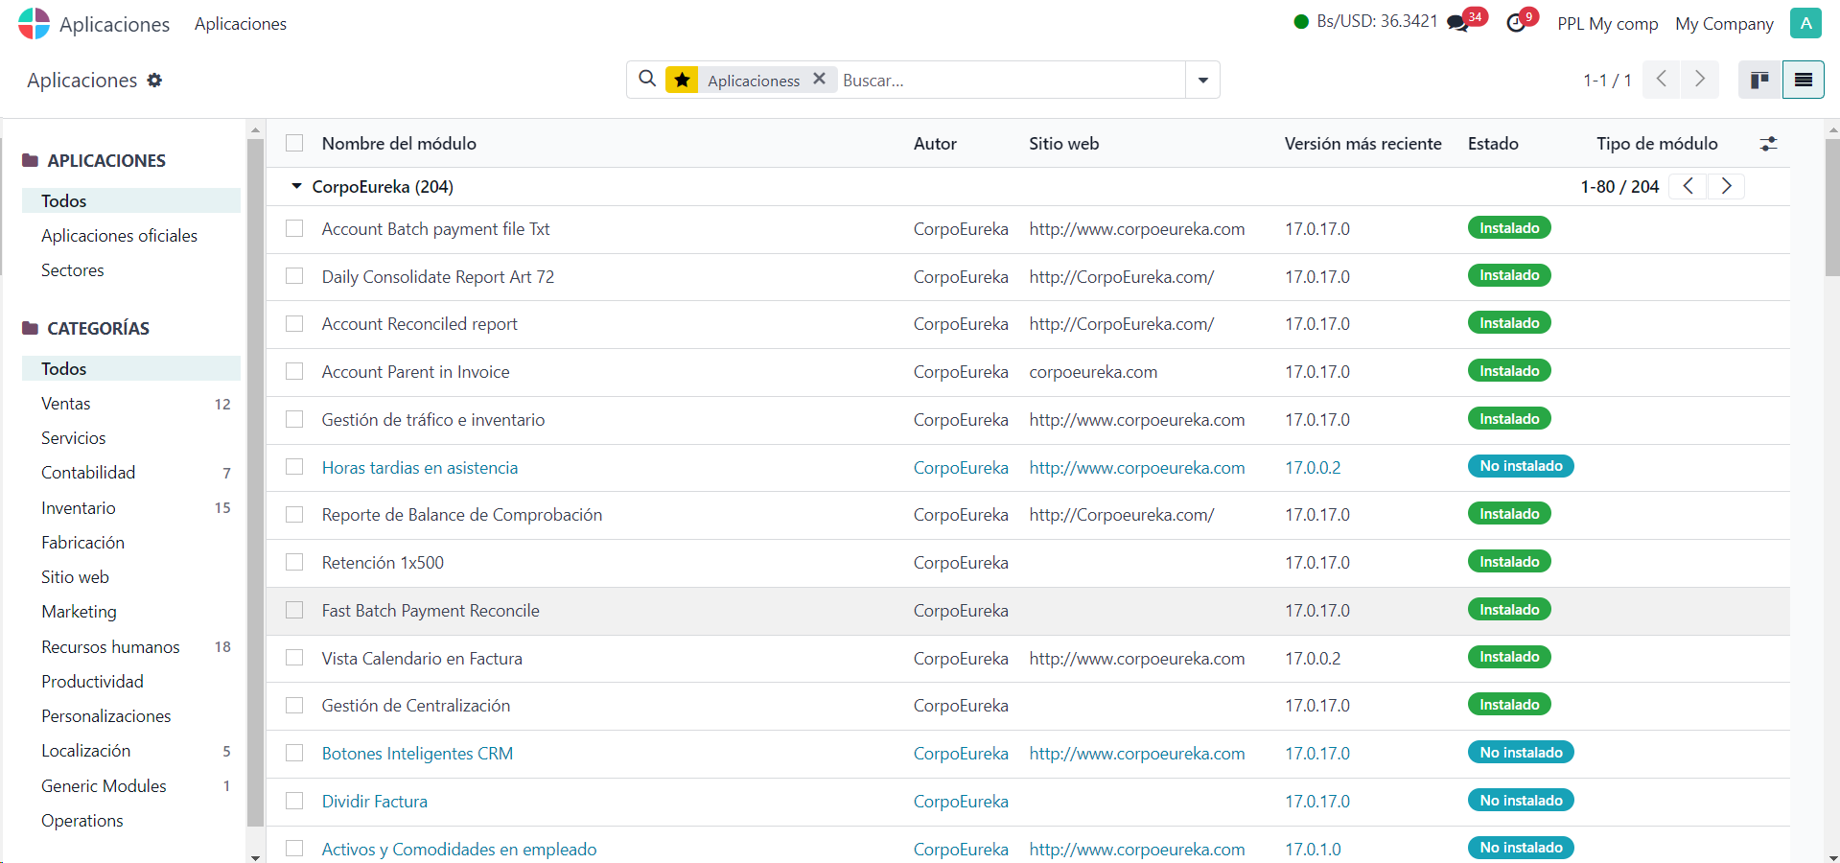Screen dimensions: 1840x863
Task: Open the chat messages icon
Action: tap(1458, 24)
